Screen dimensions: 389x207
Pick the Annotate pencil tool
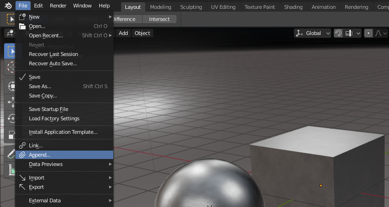coord(10,153)
